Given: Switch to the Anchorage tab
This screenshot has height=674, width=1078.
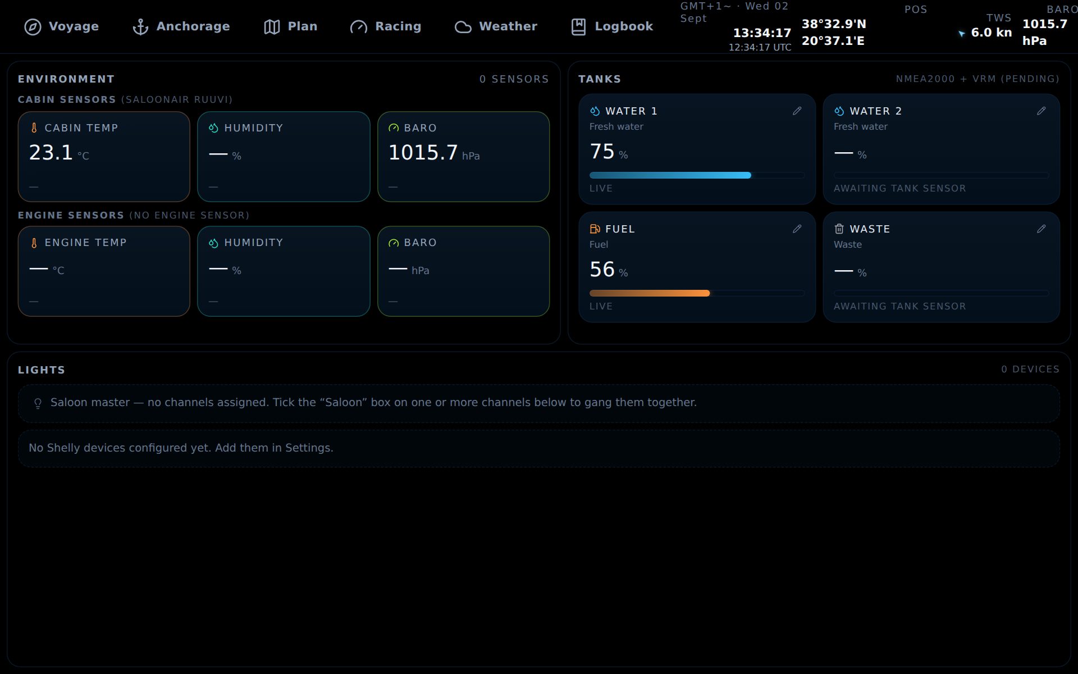Looking at the screenshot, I should pyautogui.click(x=181, y=26).
